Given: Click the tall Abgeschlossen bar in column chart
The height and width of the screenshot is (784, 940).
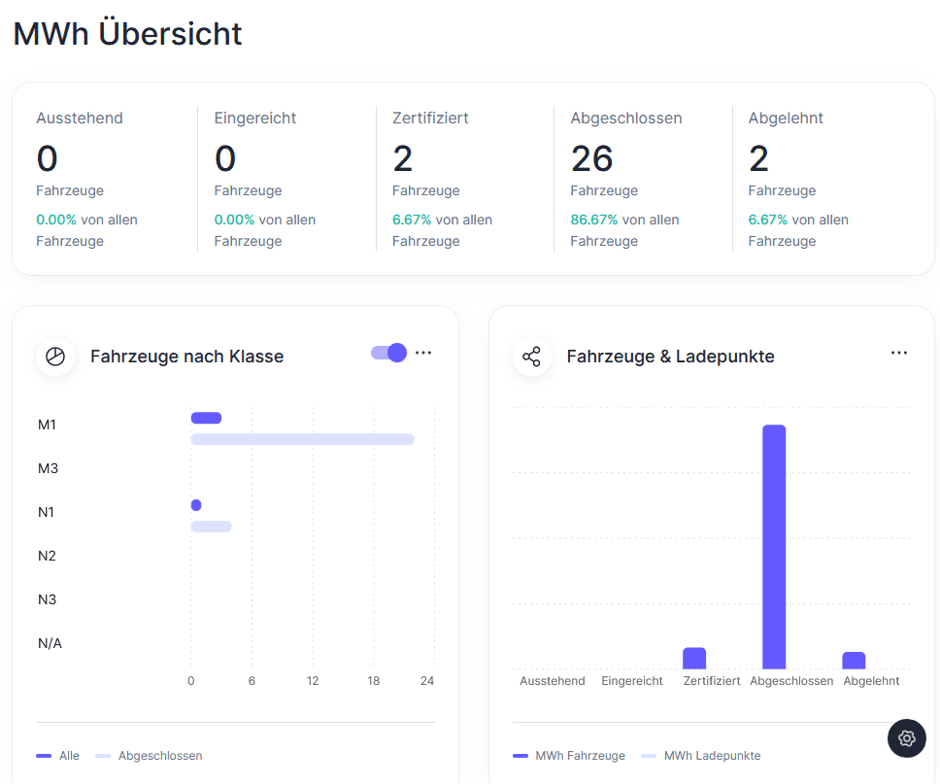Looking at the screenshot, I should pyautogui.click(x=774, y=546).
